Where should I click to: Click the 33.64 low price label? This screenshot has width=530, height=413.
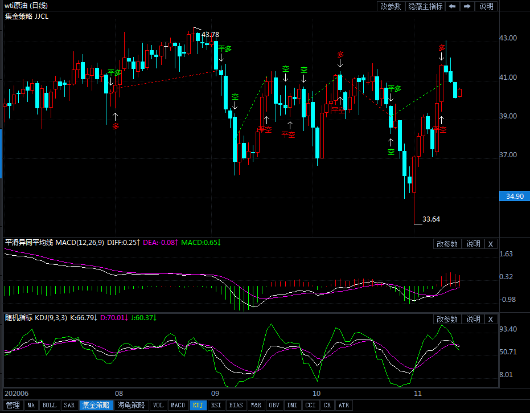(x=431, y=219)
